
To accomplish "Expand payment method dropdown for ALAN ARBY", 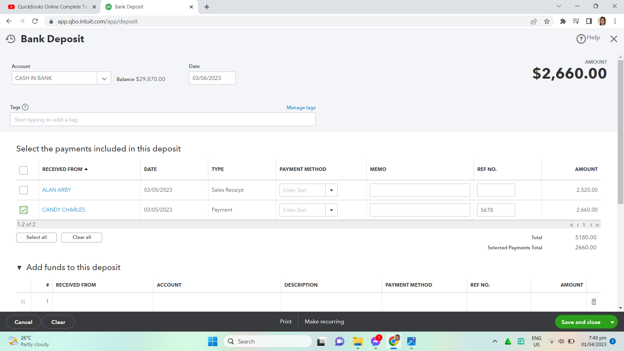I will (x=331, y=190).
